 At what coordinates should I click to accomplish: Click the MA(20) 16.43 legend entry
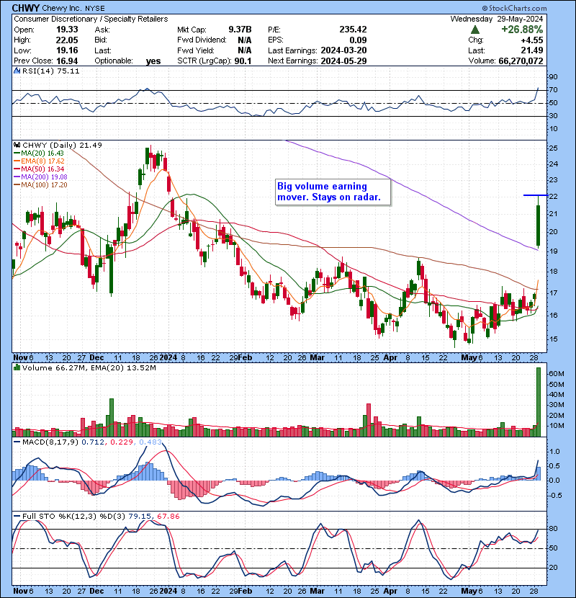(39, 153)
